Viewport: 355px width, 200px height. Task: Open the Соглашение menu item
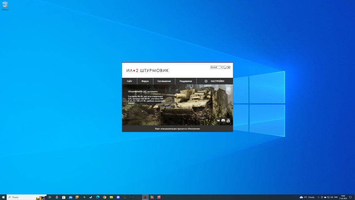click(x=164, y=81)
